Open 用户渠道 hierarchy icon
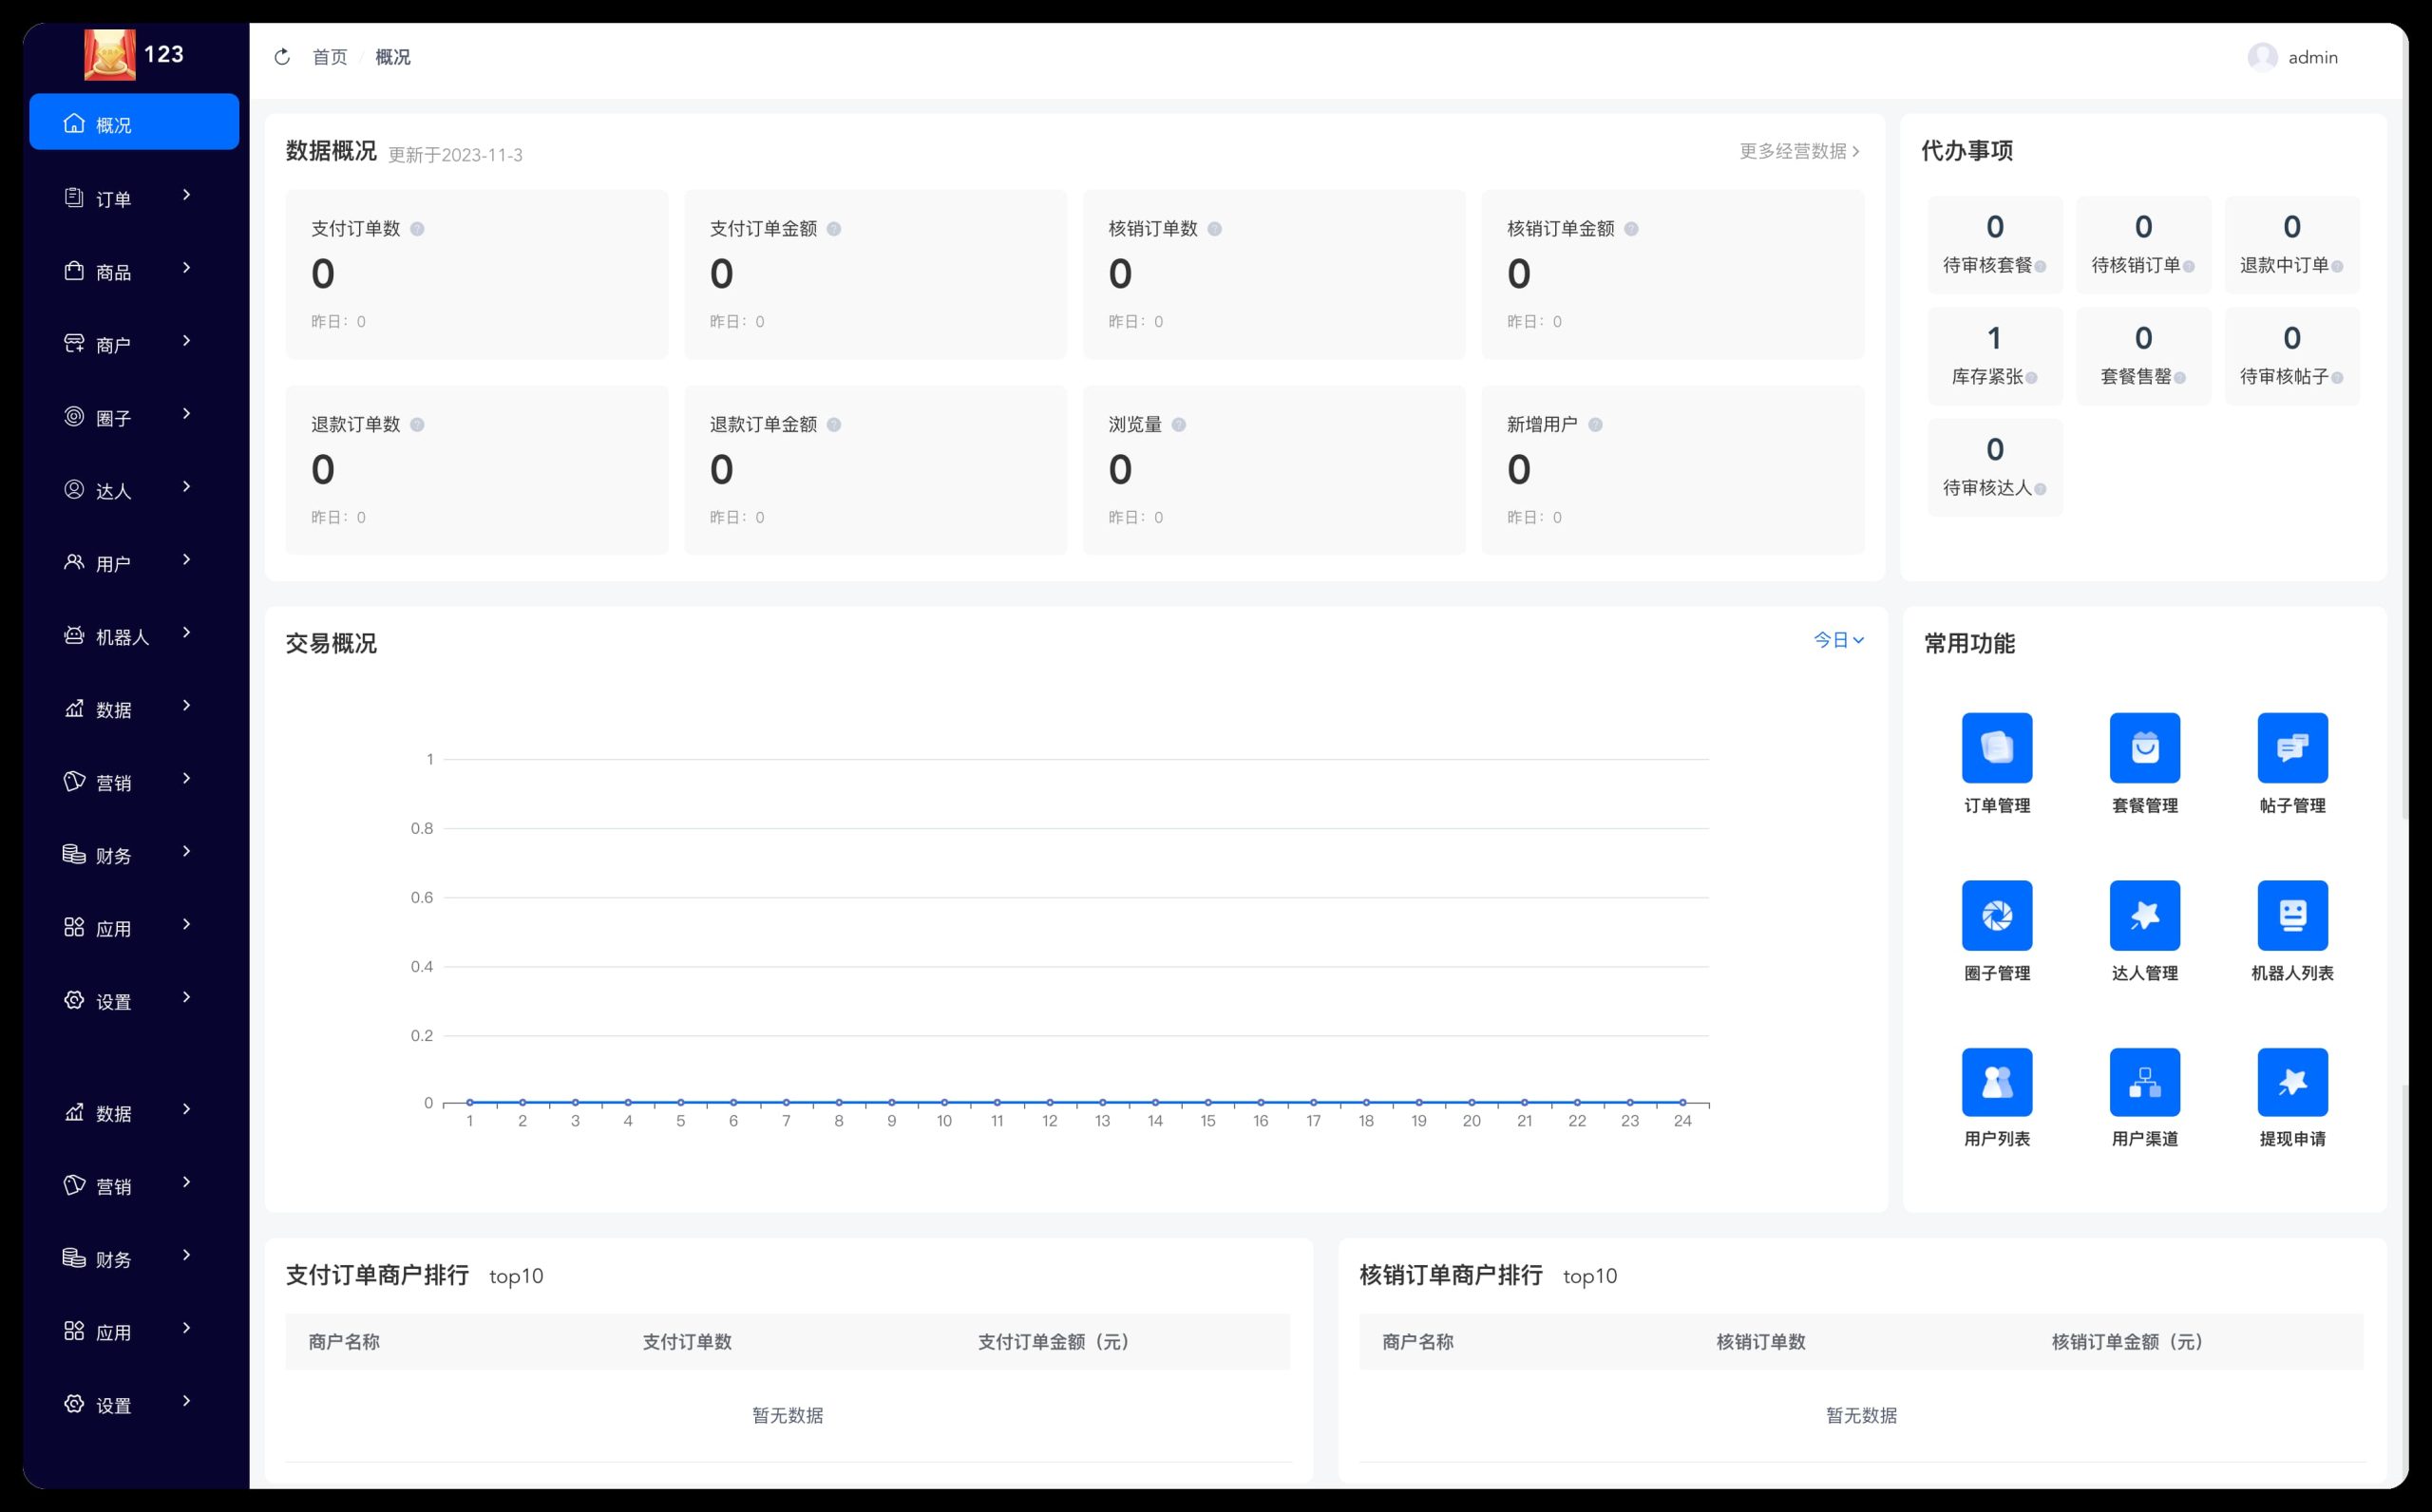This screenshot has height=1512, width=2432. tap(2144, 1082)
